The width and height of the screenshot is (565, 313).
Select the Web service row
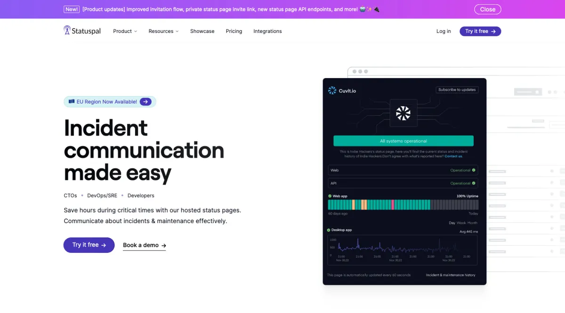point(403,170)
